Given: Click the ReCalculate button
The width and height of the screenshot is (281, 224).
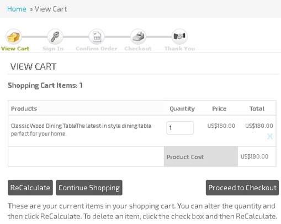Looking at the screenshot, I should (x=30, y=187).
